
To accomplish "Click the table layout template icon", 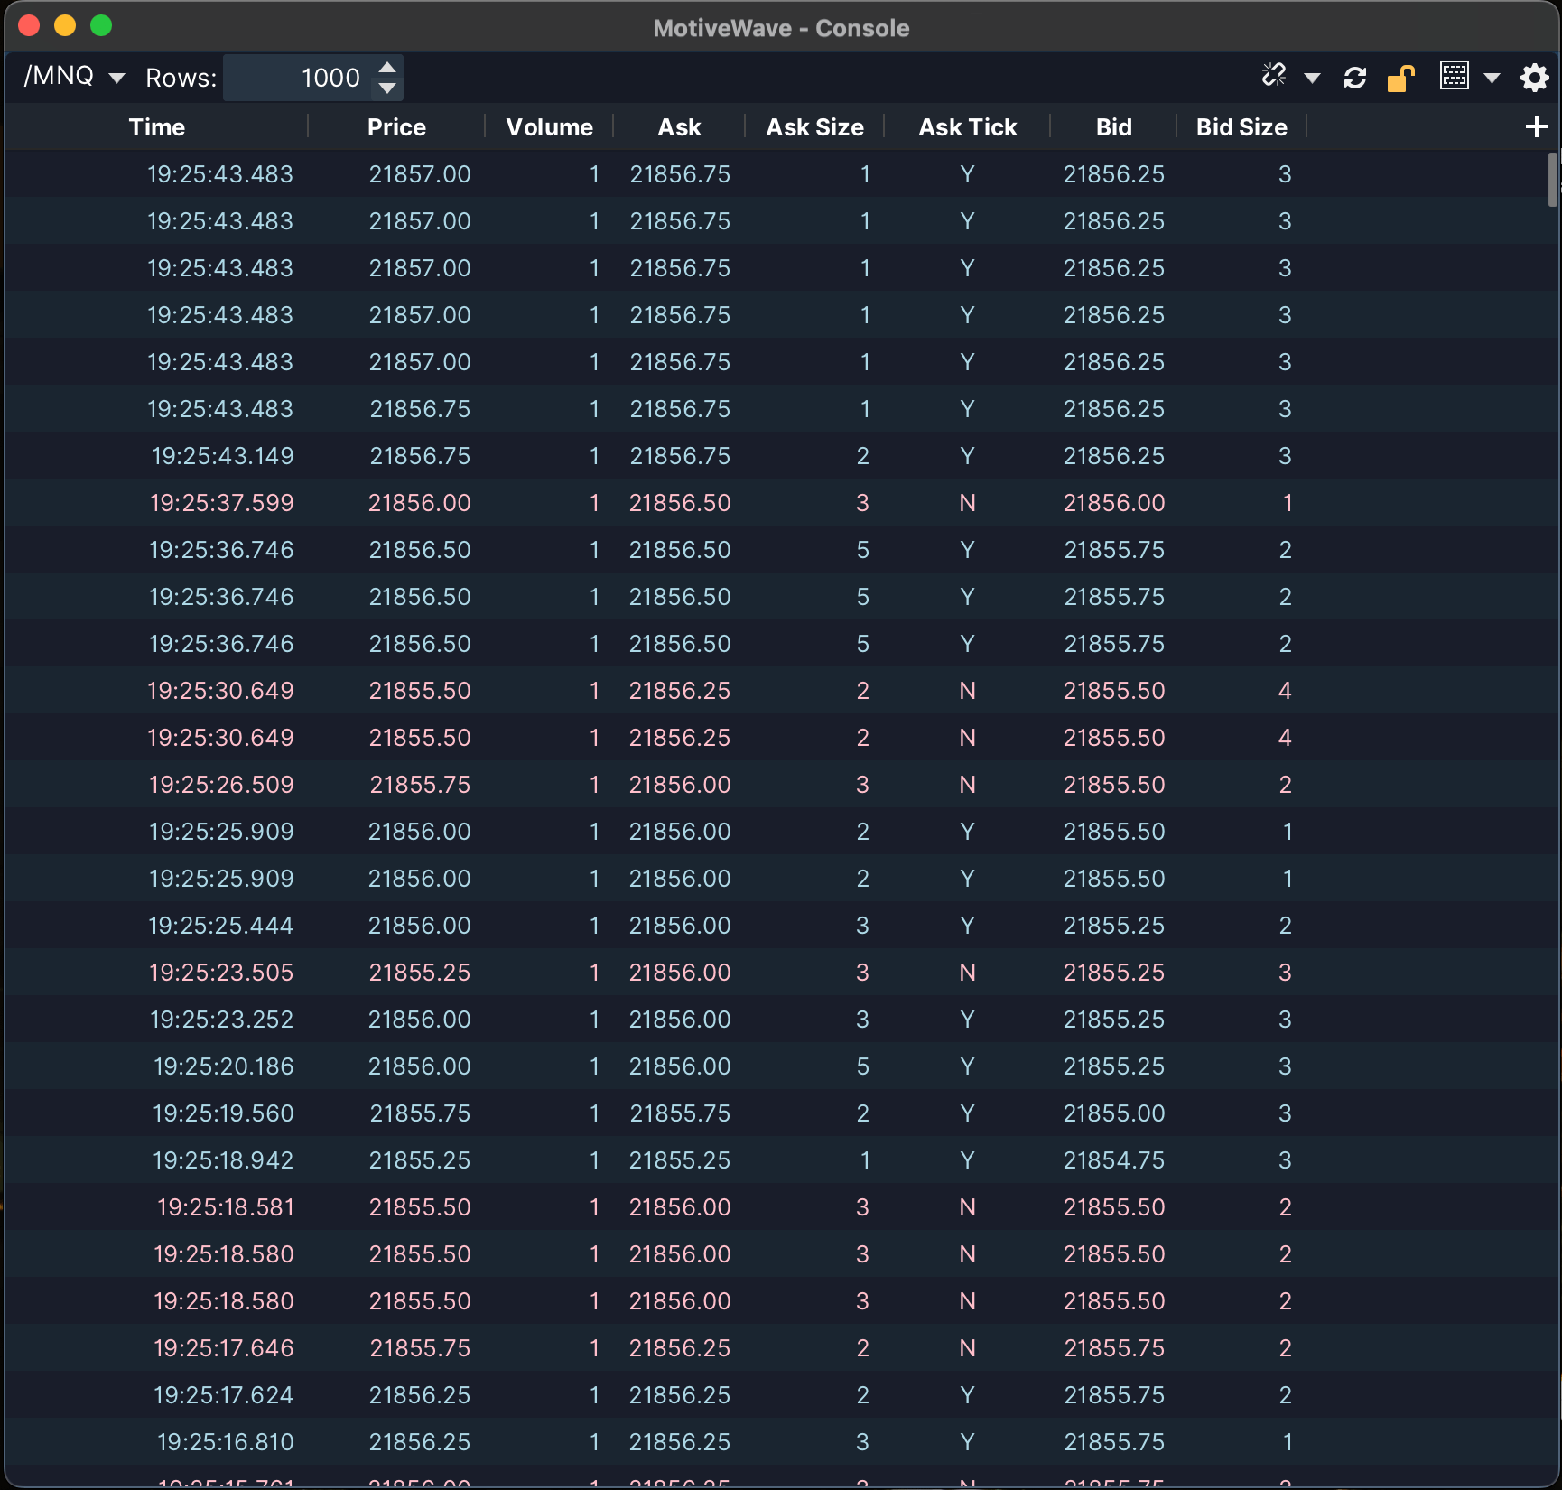I will [1454, 76].
